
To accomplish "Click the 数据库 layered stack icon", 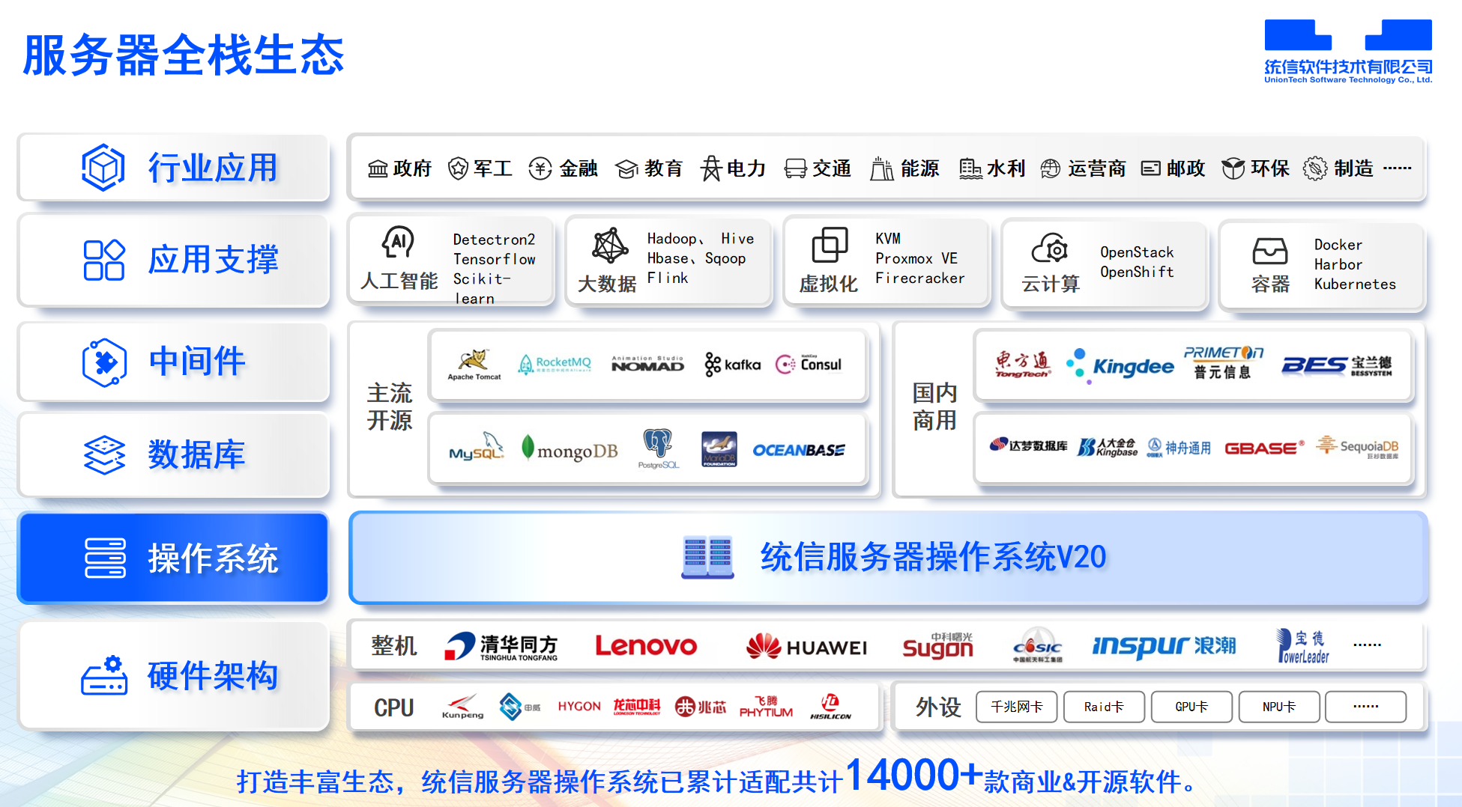I will (x=104, y=454).
